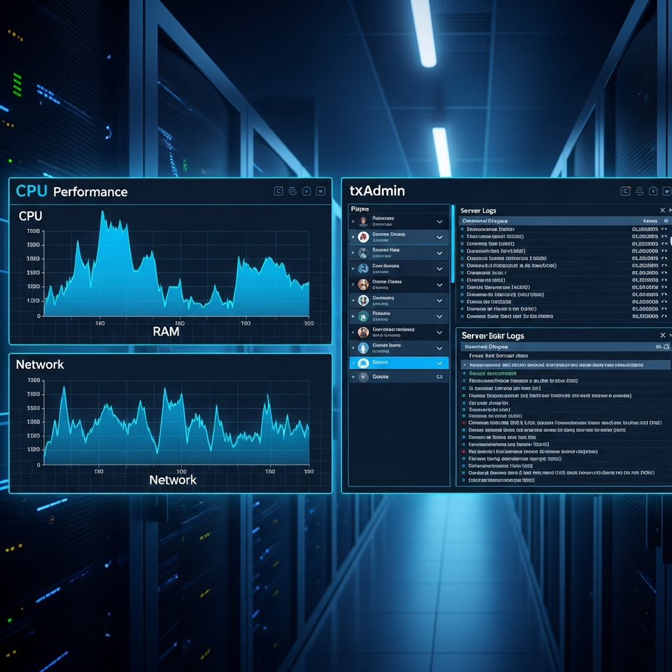
Task: Click the blue avatar of the fourth player
Action: tap(364, 268)
